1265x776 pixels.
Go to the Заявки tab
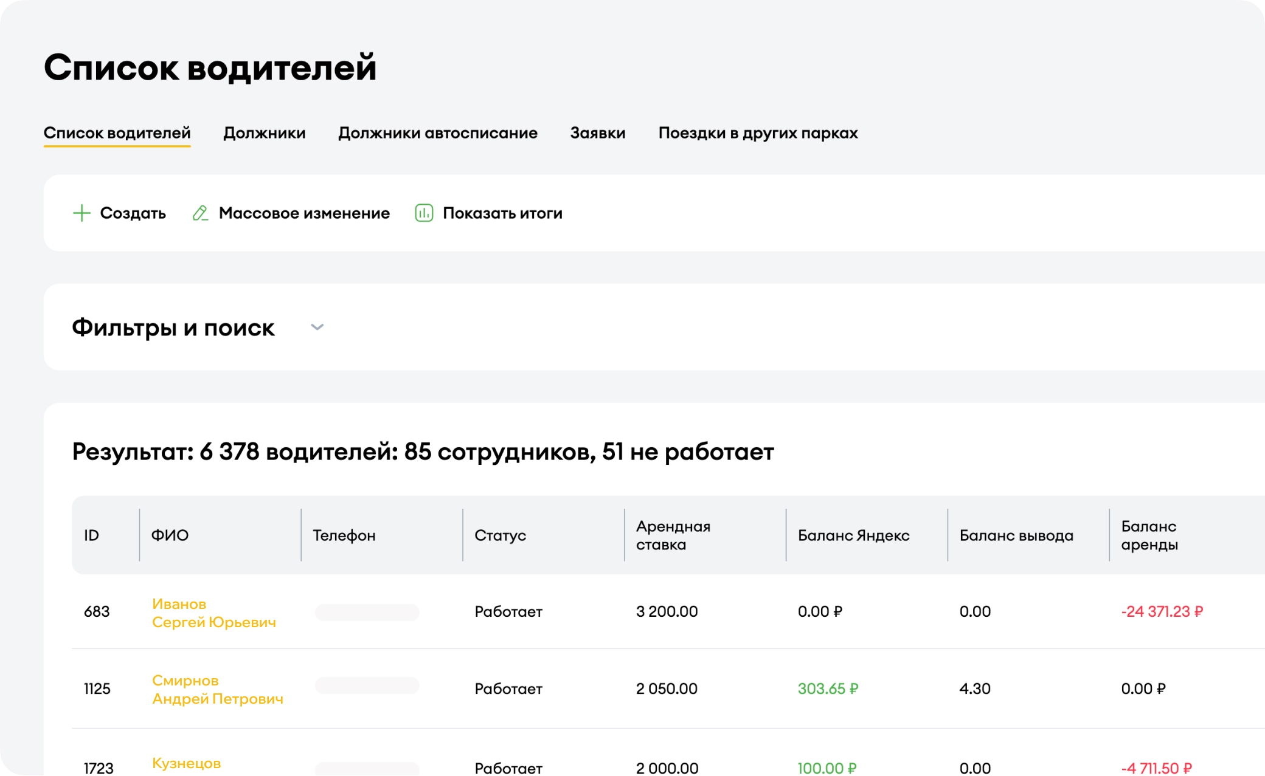point(597,133)
